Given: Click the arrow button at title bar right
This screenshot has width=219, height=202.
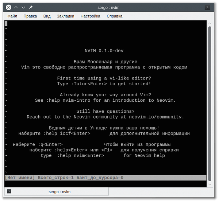Looking at the screenshot, I should 207,7.
